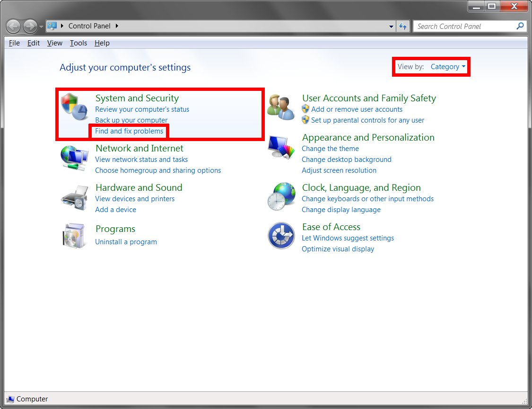Open the Network and Internet heading
Screen dimensions: 532x409
click(x=140, y=148)
